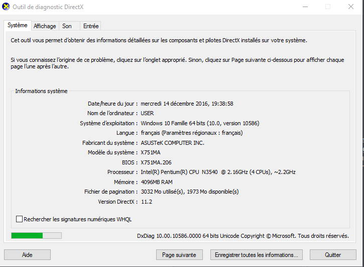Image resolution: width=364 pixels, height=267 pixels.
Task: Click the DirectX version value 11.2
Action: click(x=147, y=202)
